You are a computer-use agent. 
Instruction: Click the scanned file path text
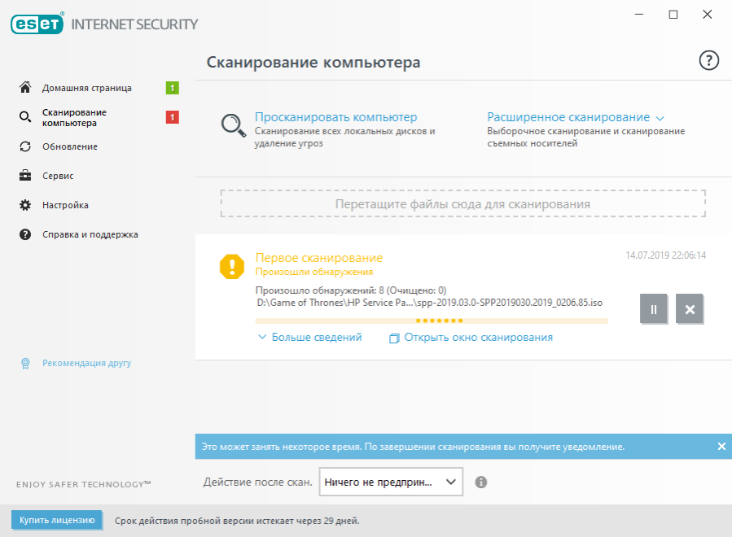pyautogui.click(x=429, y=303)
